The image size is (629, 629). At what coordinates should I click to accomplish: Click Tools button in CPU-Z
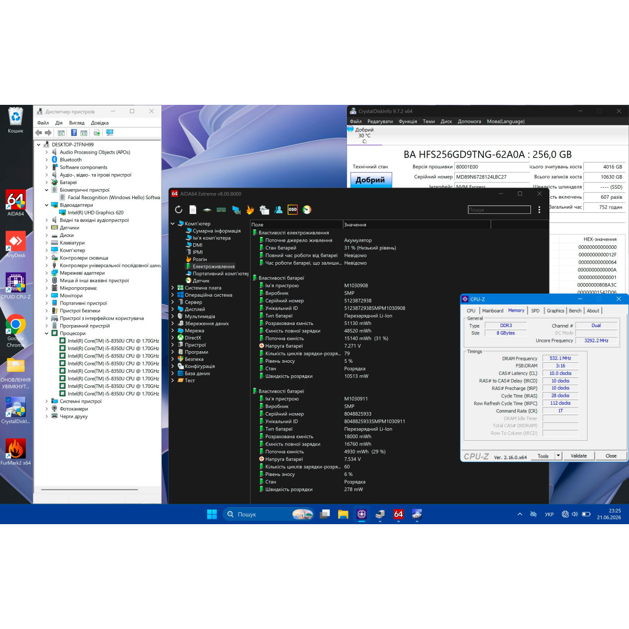(x=543, y=456)
